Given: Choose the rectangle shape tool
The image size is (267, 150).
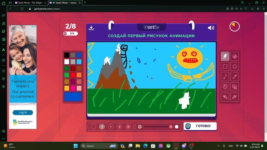Looking at the screenshot, I should click(x=225, y=67).
